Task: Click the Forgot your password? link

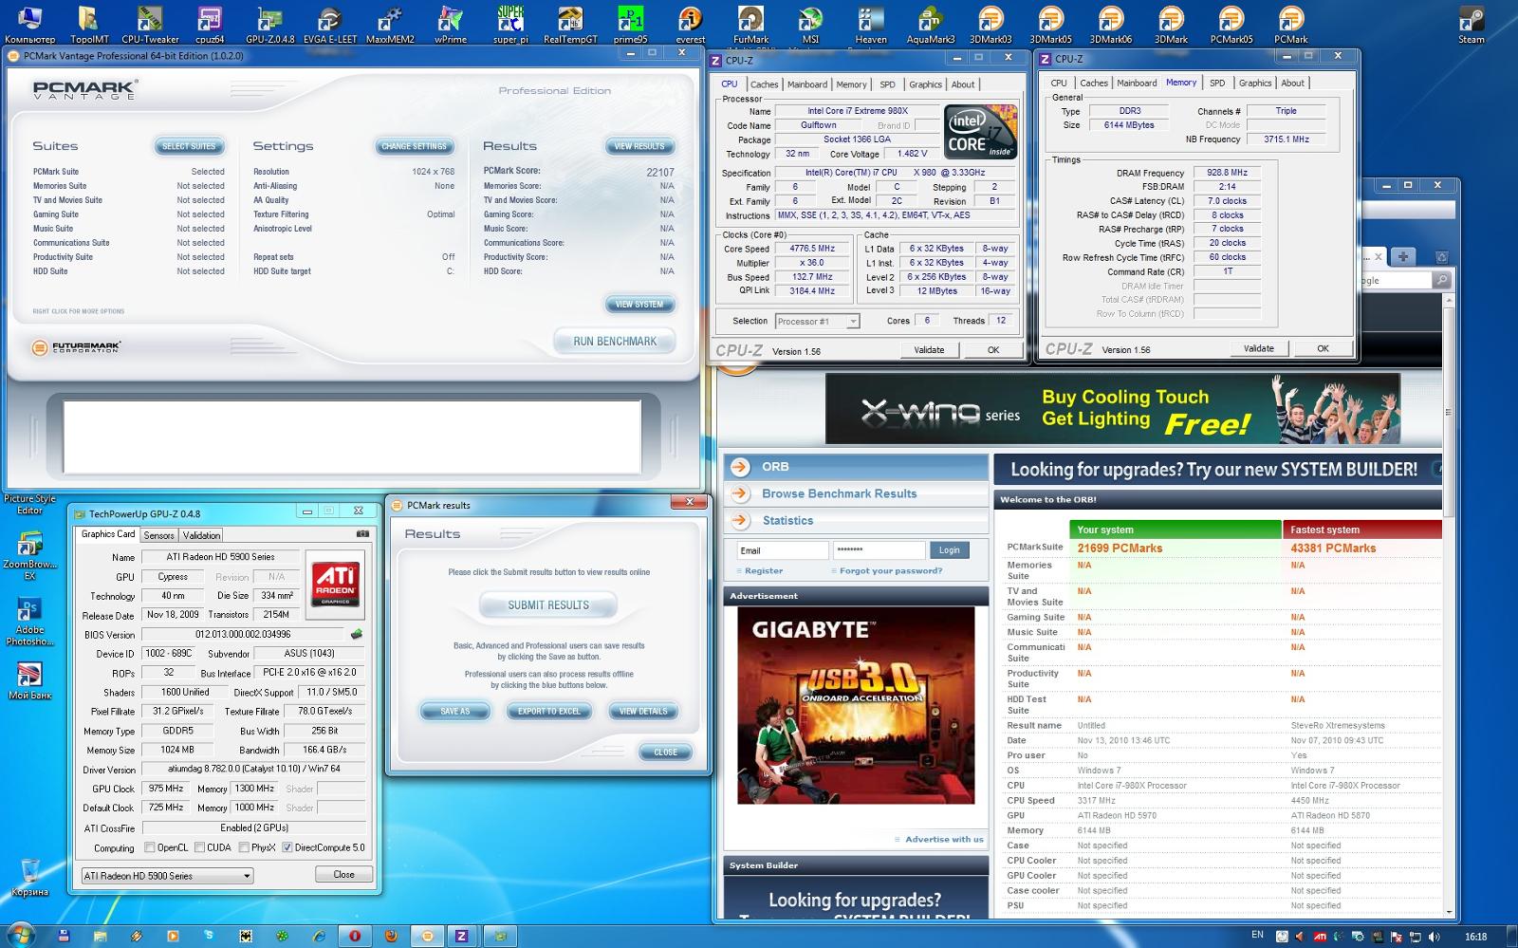Action: tap(891, 571)
